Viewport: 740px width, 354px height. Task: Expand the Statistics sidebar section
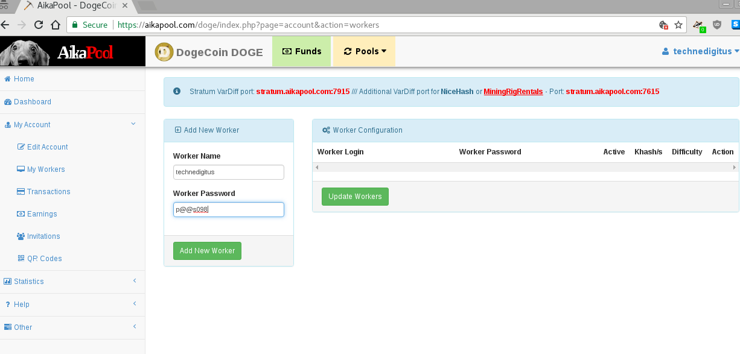(x=72, y=282)
